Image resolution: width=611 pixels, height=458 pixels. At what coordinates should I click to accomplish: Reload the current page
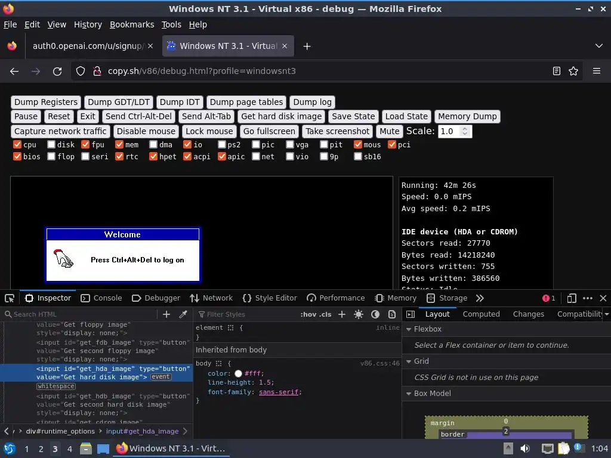(x=57, y=72)
